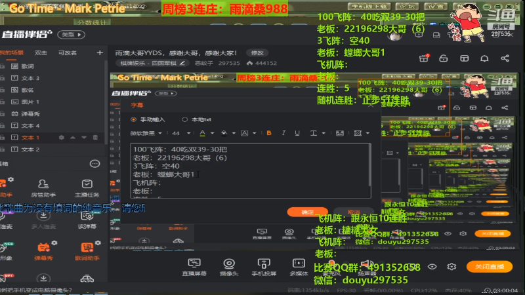
Task: Toggle lock on 歌名 layer
Action: coord(3,90)
